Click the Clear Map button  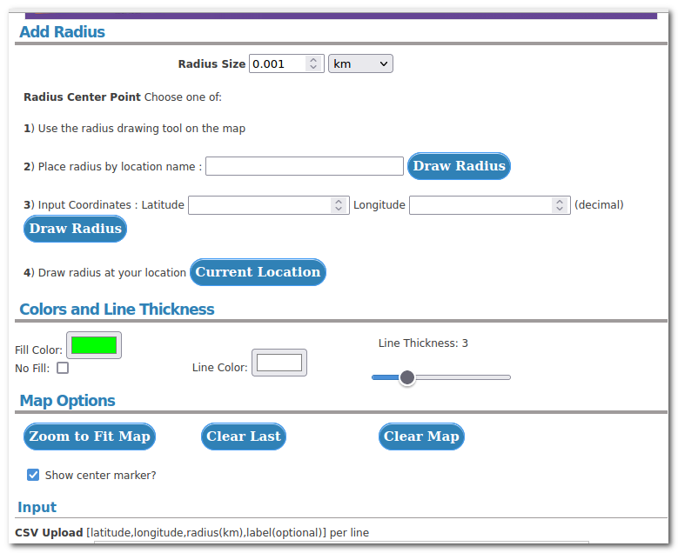pyautogui.click(x=421, y=436)
